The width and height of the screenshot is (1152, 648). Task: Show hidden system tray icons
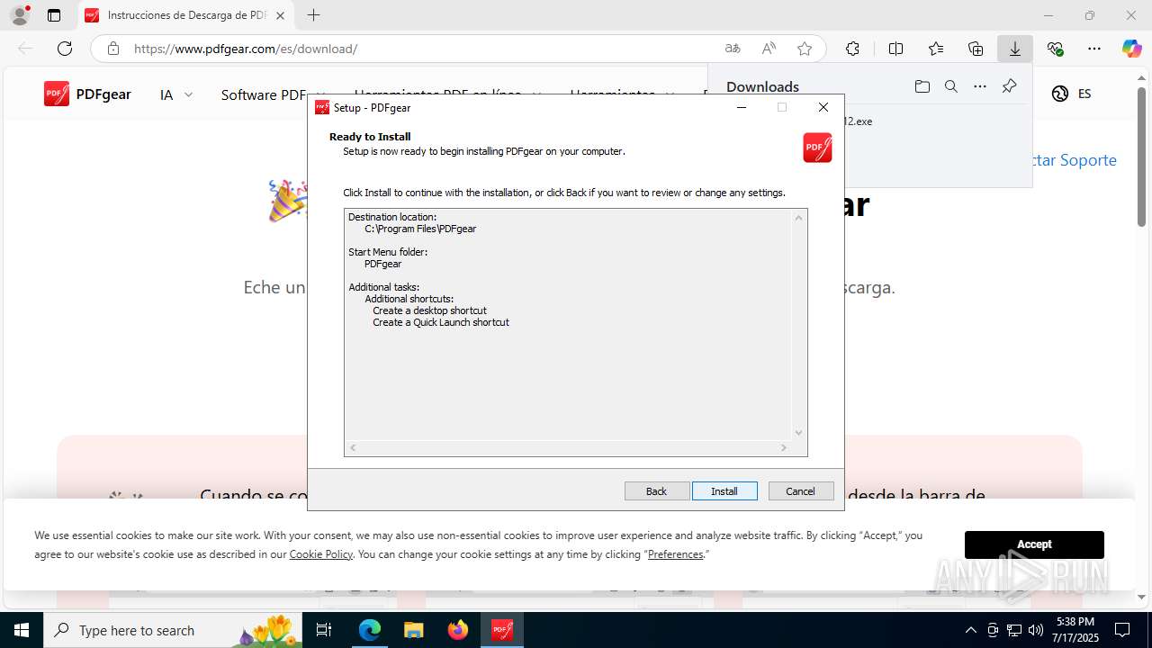click(x=970, y=630)
